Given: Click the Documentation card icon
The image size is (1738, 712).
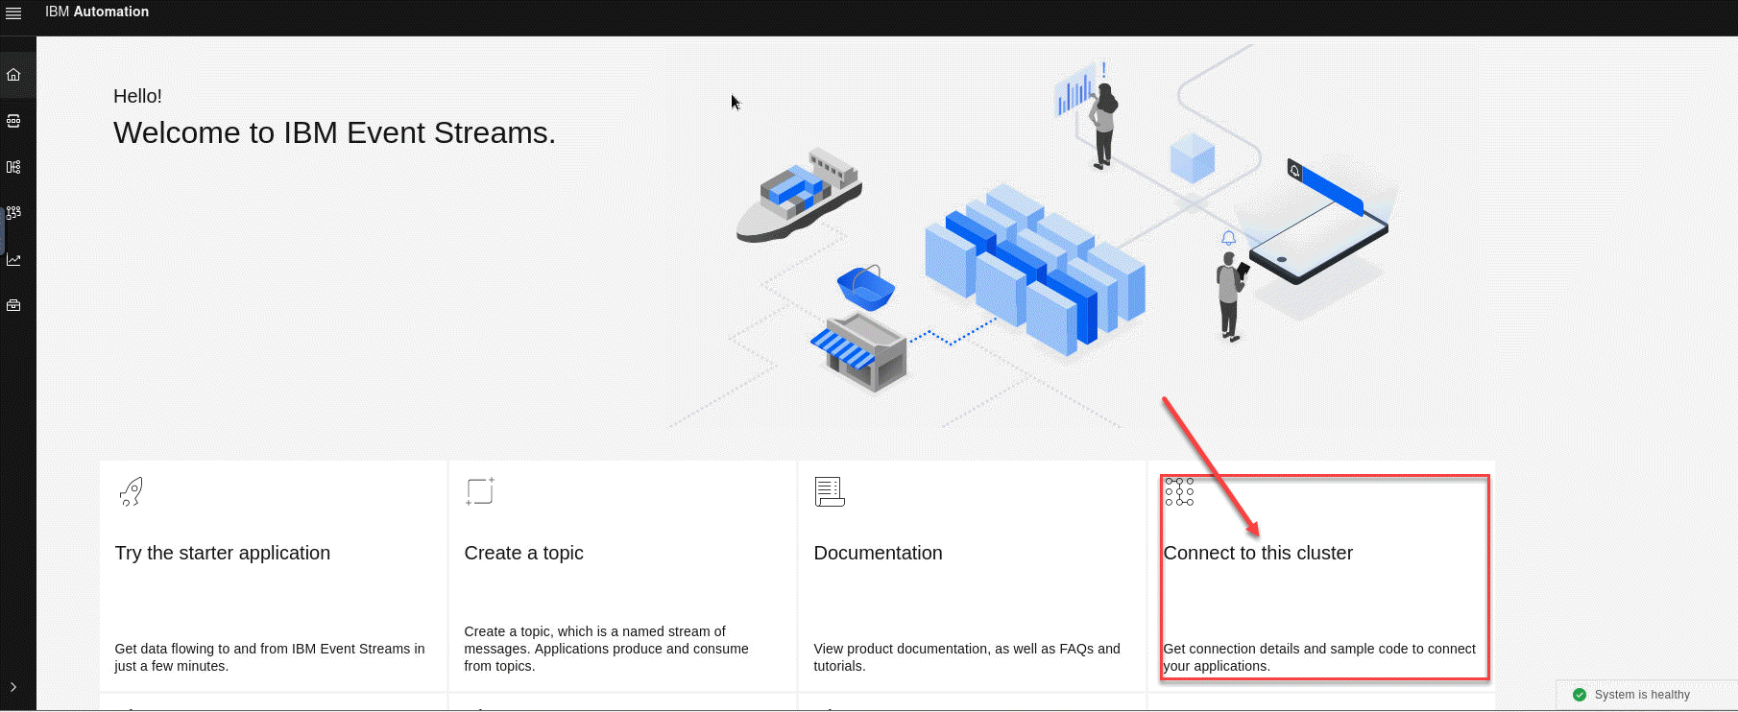Looking at the screenshot, I should [x=829, y=491].
